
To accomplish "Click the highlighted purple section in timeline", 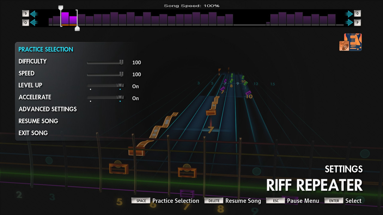I will 69,19.
